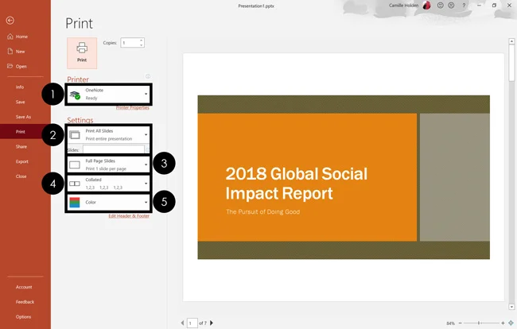
Task: Open Options in the backstage menu
Action: [x=23, y=317]
